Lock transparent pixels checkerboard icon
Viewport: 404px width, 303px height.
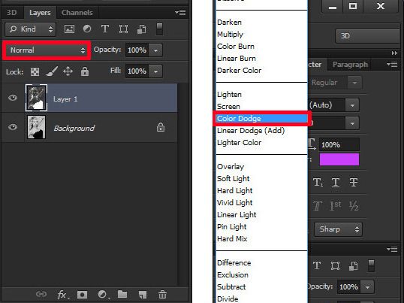35,71
